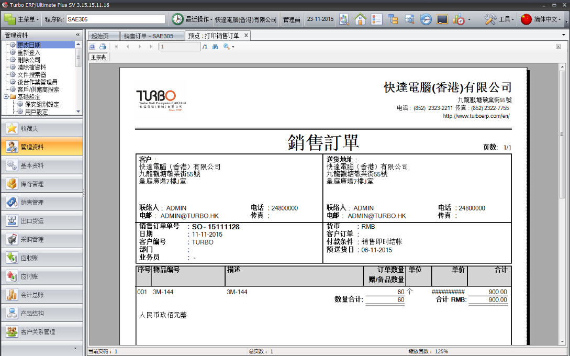Click the window search toolbar icon
The image size is (570, 356).
click(x=409, y=19)
